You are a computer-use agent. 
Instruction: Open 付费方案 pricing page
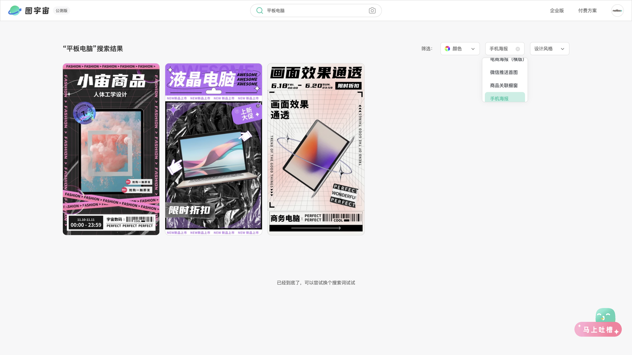coord(587,11)
